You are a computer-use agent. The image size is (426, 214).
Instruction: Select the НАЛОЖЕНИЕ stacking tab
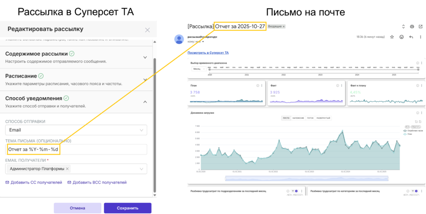click(298, 118)
